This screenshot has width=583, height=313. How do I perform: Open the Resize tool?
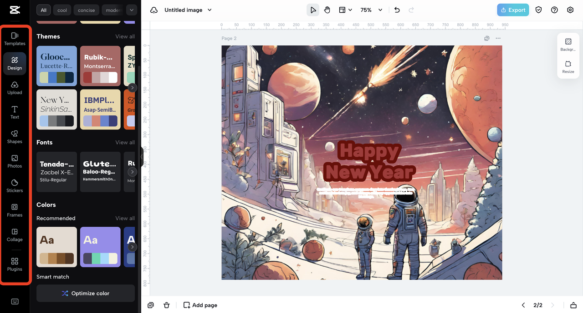[x=568, y=67]
